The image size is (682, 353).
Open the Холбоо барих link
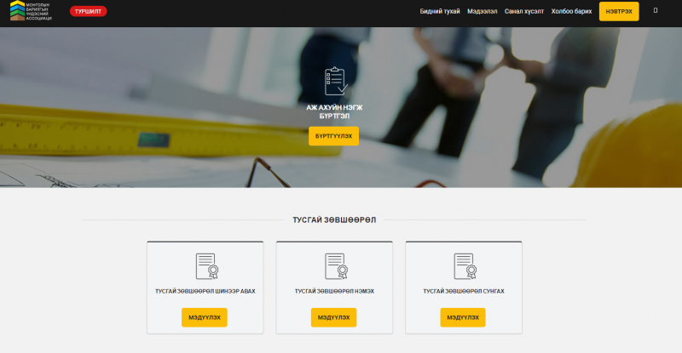(571, 12)
